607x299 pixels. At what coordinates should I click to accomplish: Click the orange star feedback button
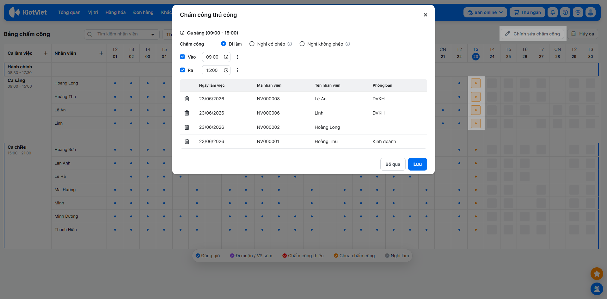(x=597, y=274)
